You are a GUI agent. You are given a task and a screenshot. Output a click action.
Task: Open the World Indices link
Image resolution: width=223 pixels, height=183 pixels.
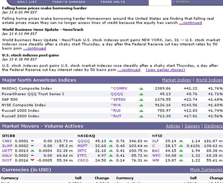(209, 80)
